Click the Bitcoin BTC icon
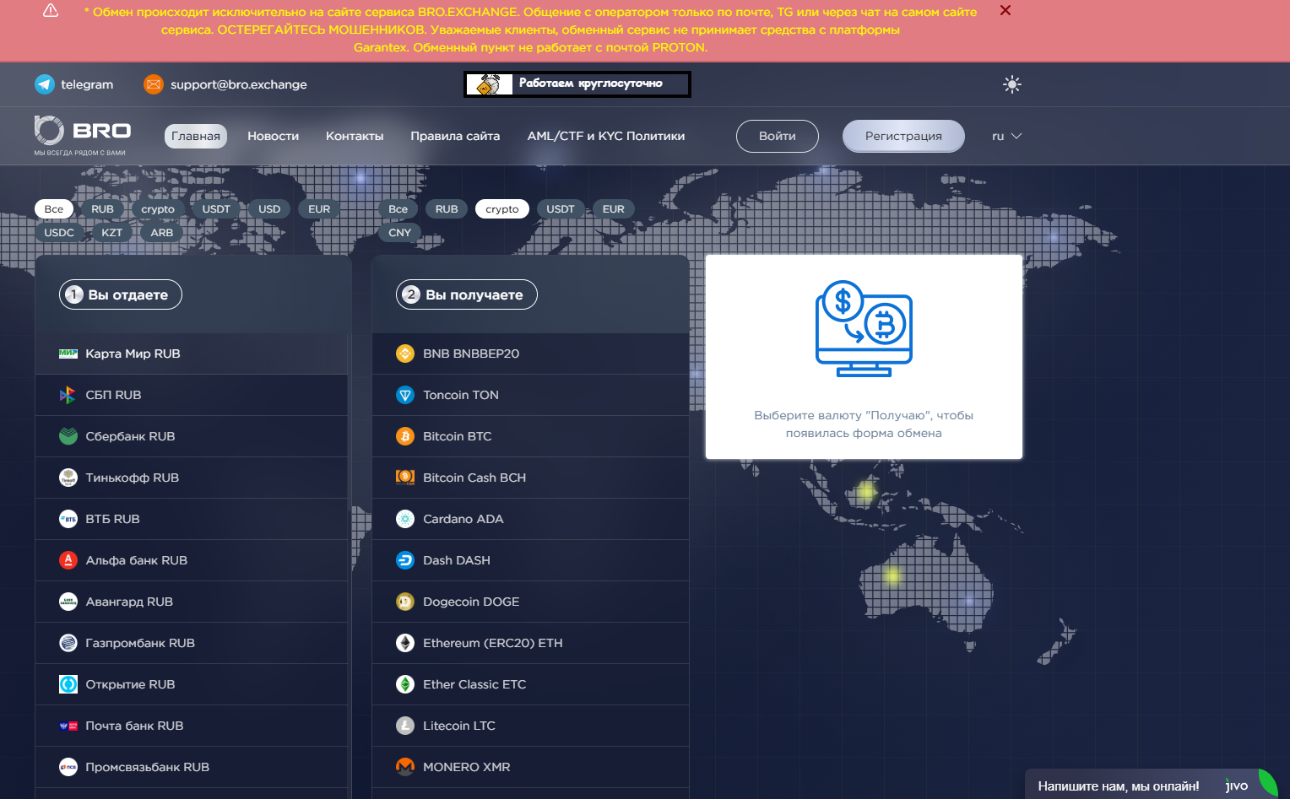Viewport: 1290px width, 799px height. 405,436
